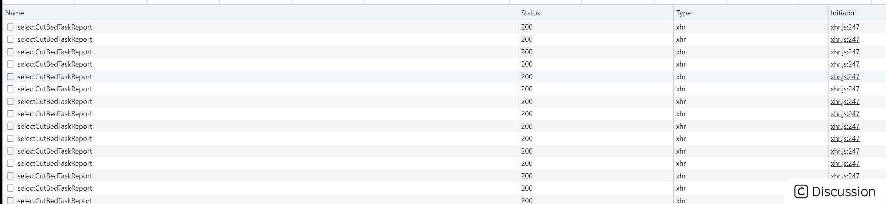The width and height of the screenshot is (886, 204).
Task: Click the 200 status in the blue-highlighted row
Action: coord(527,77)
